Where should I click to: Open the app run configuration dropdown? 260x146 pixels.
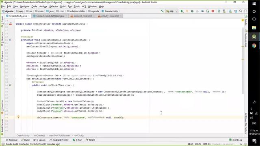coord(171,11)
